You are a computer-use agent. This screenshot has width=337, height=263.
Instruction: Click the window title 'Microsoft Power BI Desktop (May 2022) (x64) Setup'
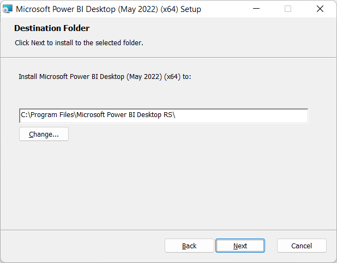click(x=109, y=9)
